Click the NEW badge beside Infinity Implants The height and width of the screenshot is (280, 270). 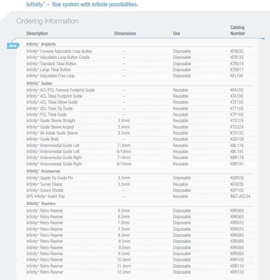point(13,46)
